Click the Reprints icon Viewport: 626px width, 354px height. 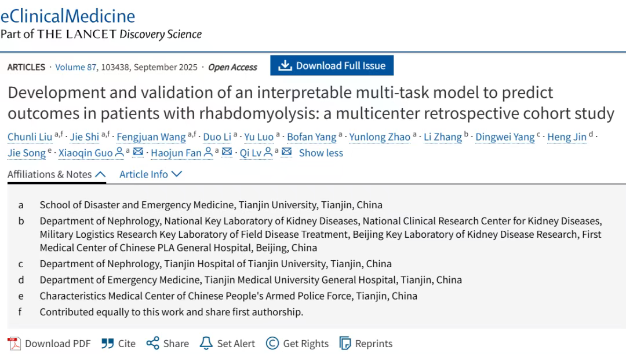(x=345, y=344)
